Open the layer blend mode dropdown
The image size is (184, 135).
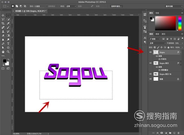point(157,43)
